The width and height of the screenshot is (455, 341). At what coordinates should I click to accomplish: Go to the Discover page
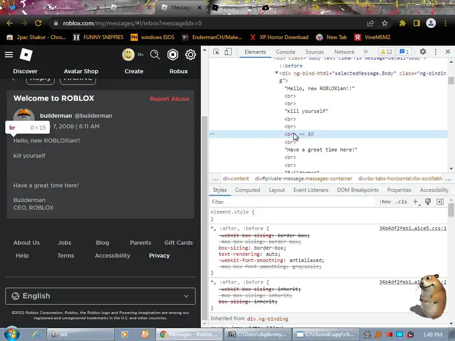[x=25, y=71]
